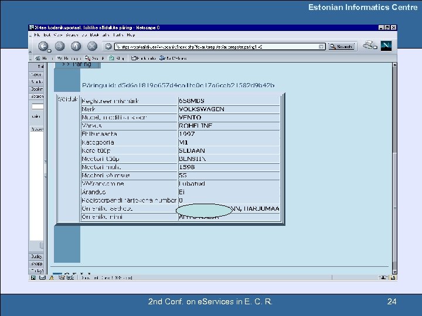
Task: Stop page loading with the Stop button
Action: click(93, 46)
